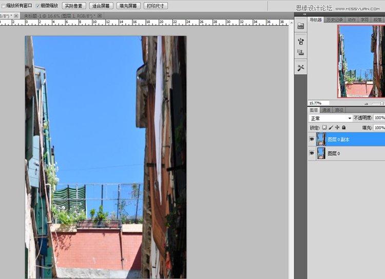Enable the 缩放所有窗口 checkbox
The height and width of the screenshot is (279, 385).
[x=3, y=6]
